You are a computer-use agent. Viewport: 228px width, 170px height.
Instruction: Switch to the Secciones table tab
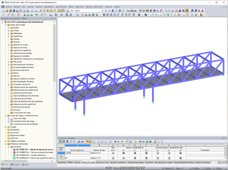(149, 162)
